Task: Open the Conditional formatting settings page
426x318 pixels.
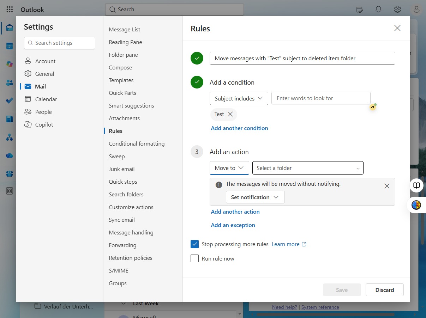Action: point(137,143)
